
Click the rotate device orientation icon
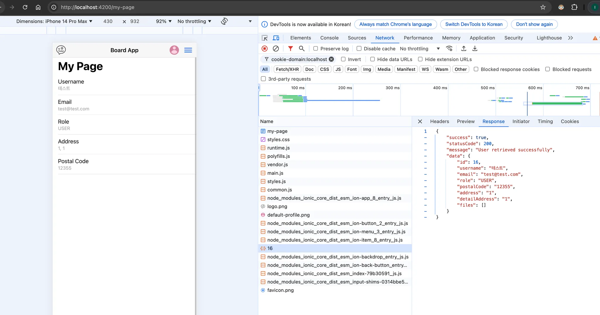pyautogui.click(x=224, y=21)
